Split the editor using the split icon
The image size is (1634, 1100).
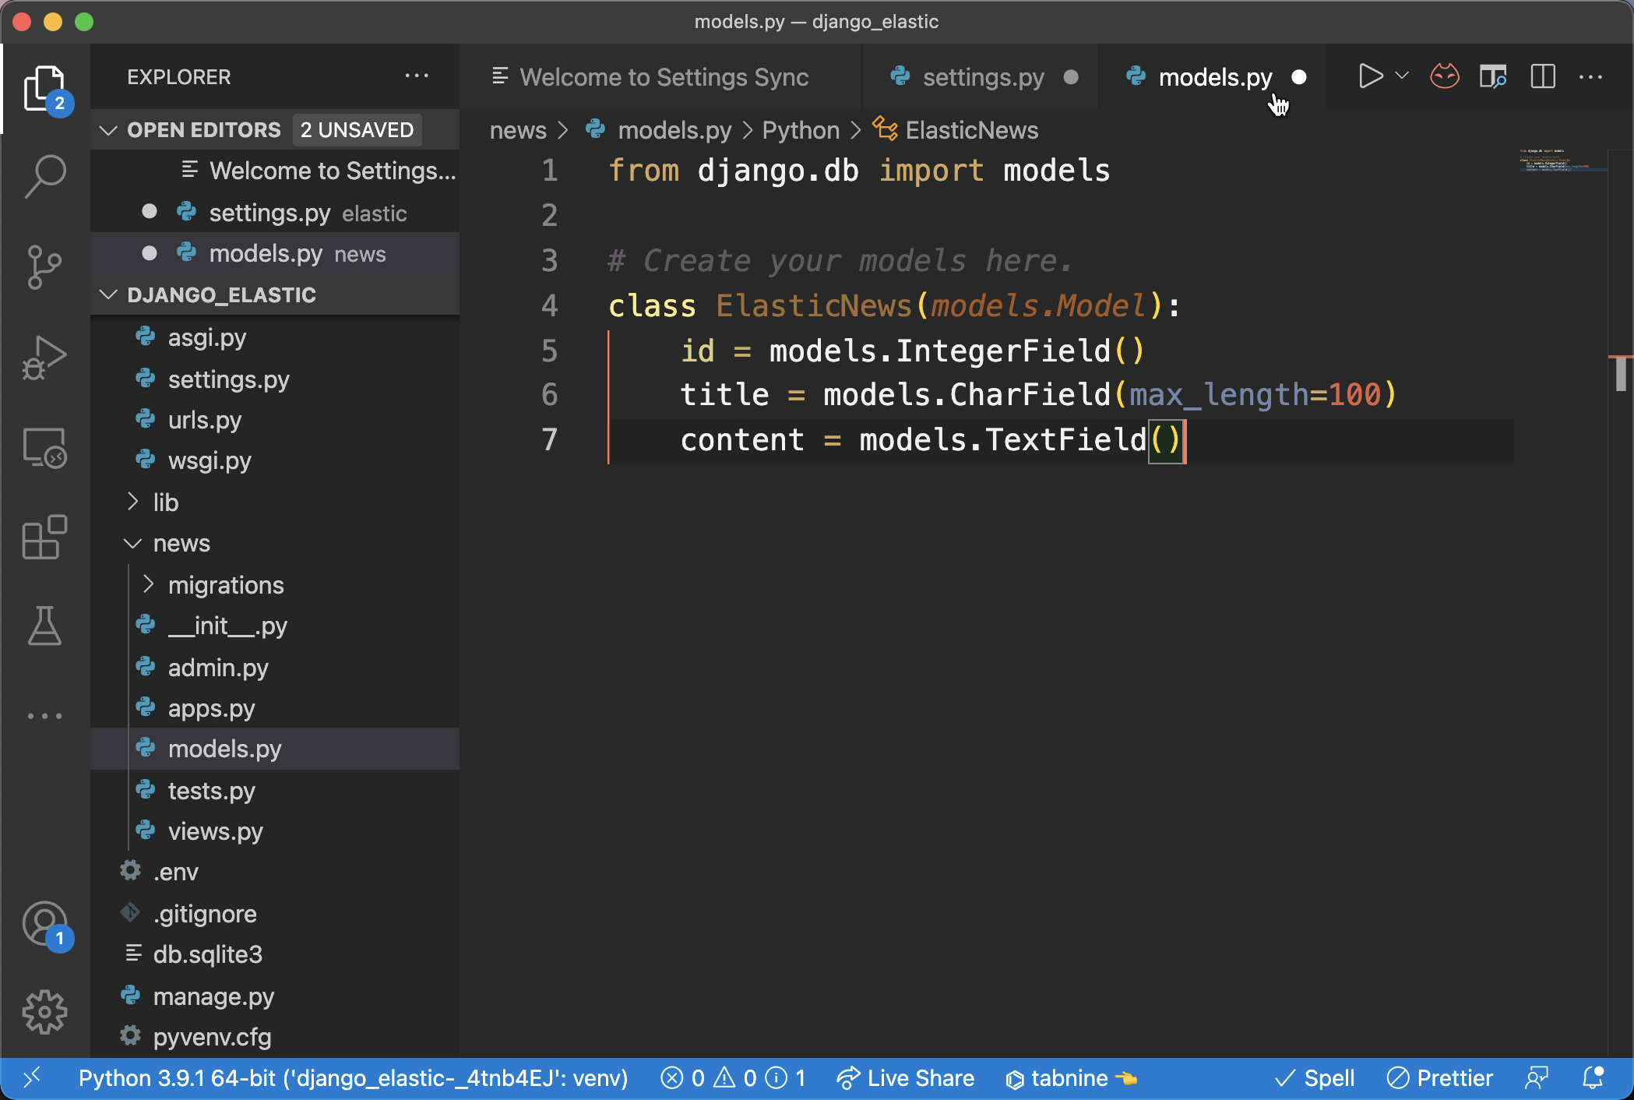(1542, 76)
